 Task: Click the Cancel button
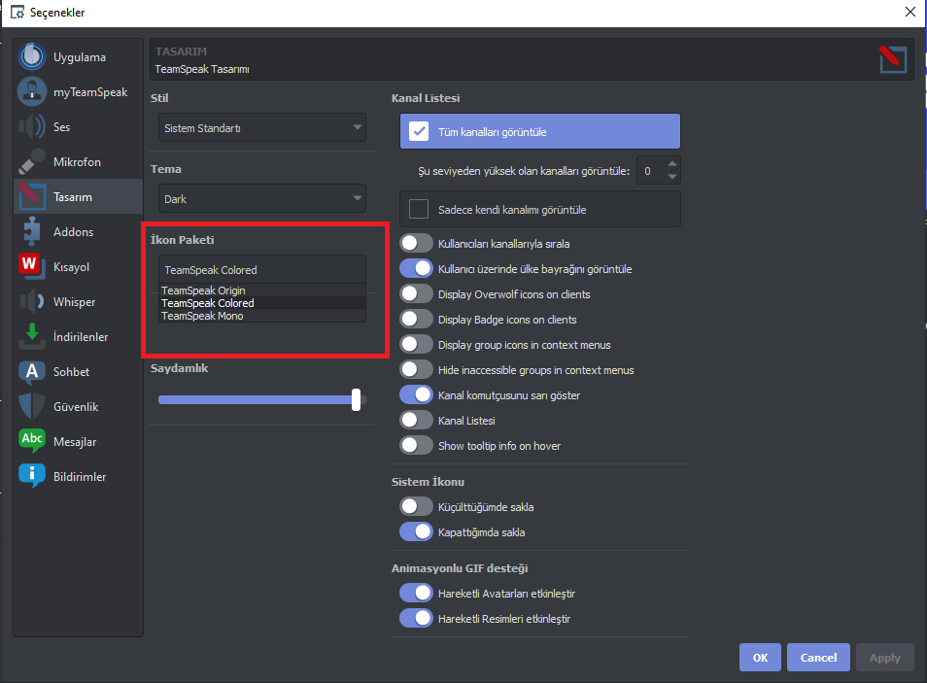(x=818, y=658)
